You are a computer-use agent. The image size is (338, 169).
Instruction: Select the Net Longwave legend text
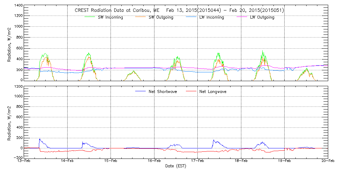click(x=212, y=92)
